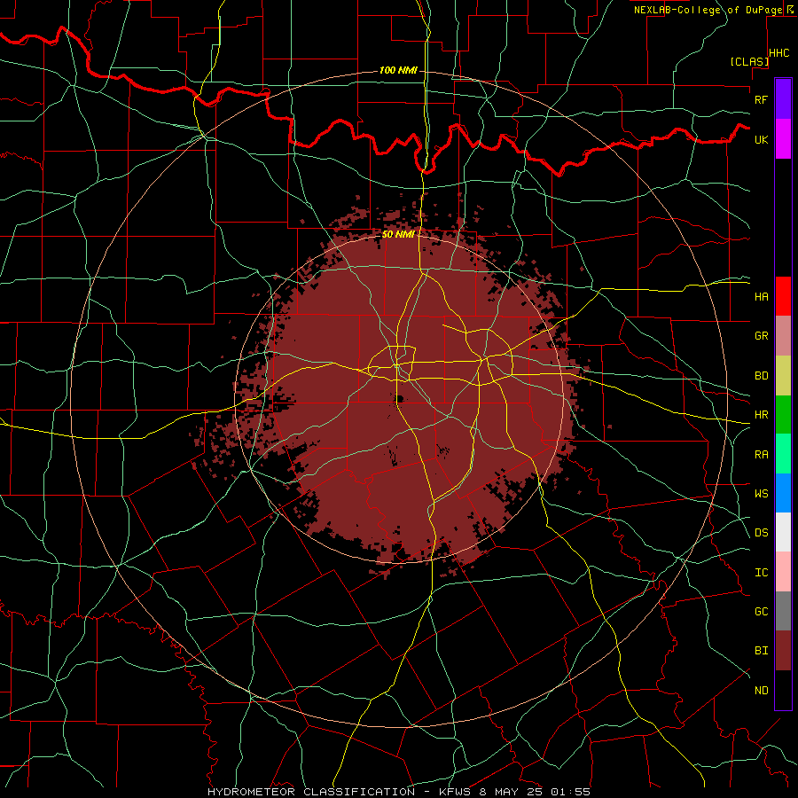Click the GC legend label
This screenshot has height=798, width=798.
(x=761, y=612)
